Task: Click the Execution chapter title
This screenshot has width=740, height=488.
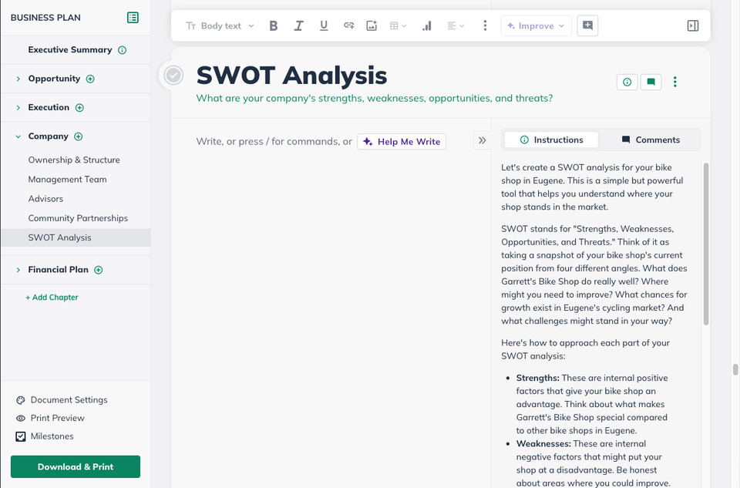Action: coord(49,107)
